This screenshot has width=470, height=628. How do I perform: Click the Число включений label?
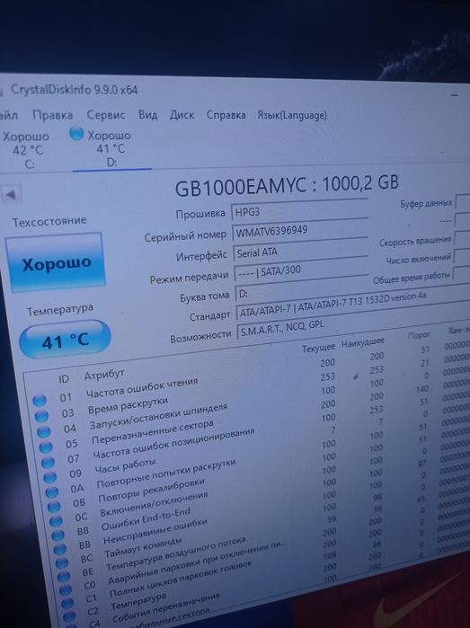pos(418,259)
